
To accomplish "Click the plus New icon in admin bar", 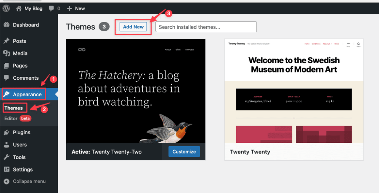I will pos(69,8).
